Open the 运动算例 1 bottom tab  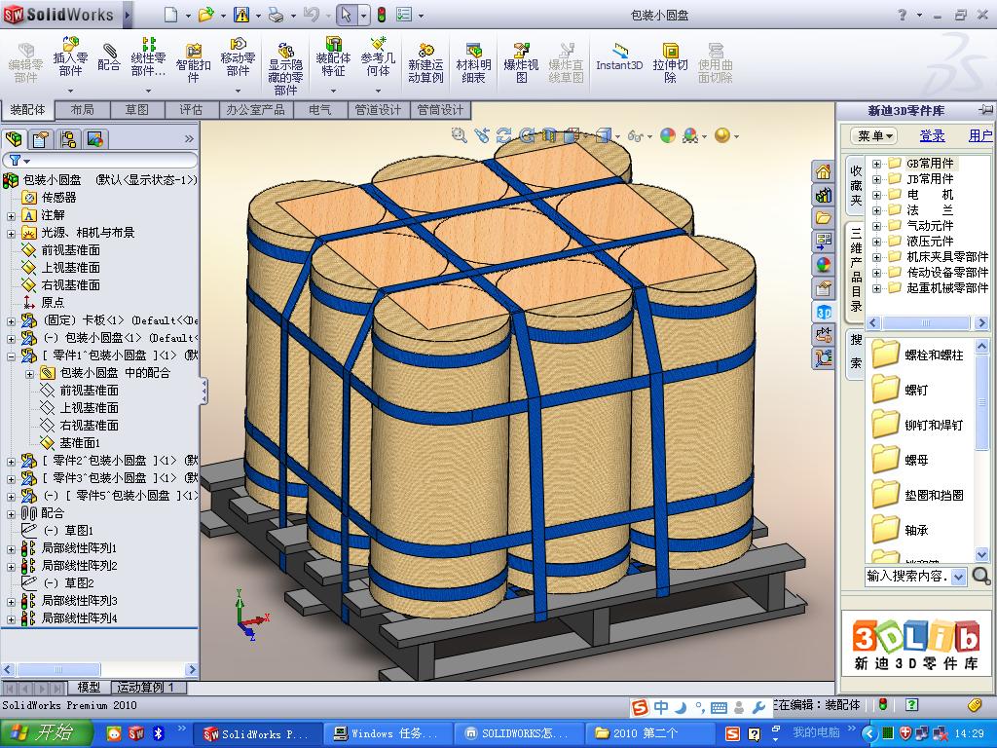click(x=149, y=687)
